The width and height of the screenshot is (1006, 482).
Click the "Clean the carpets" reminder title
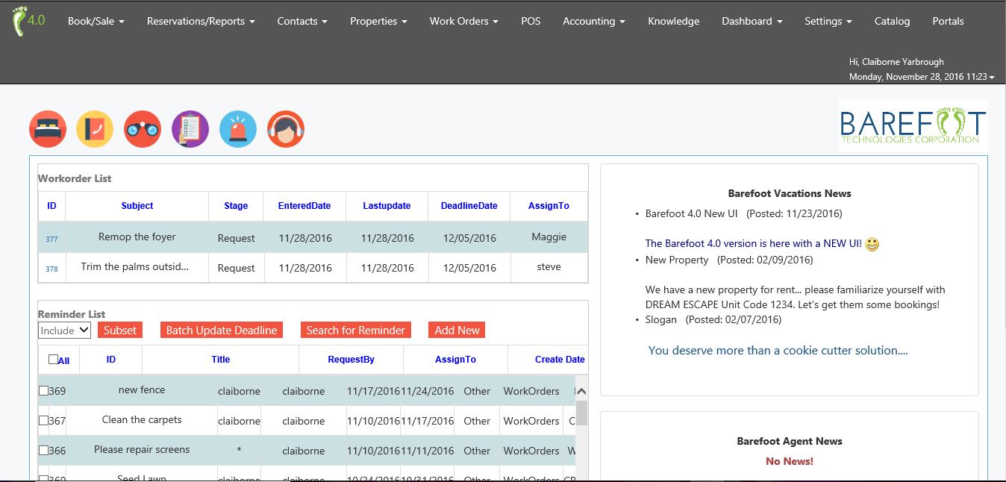[142, 420]
